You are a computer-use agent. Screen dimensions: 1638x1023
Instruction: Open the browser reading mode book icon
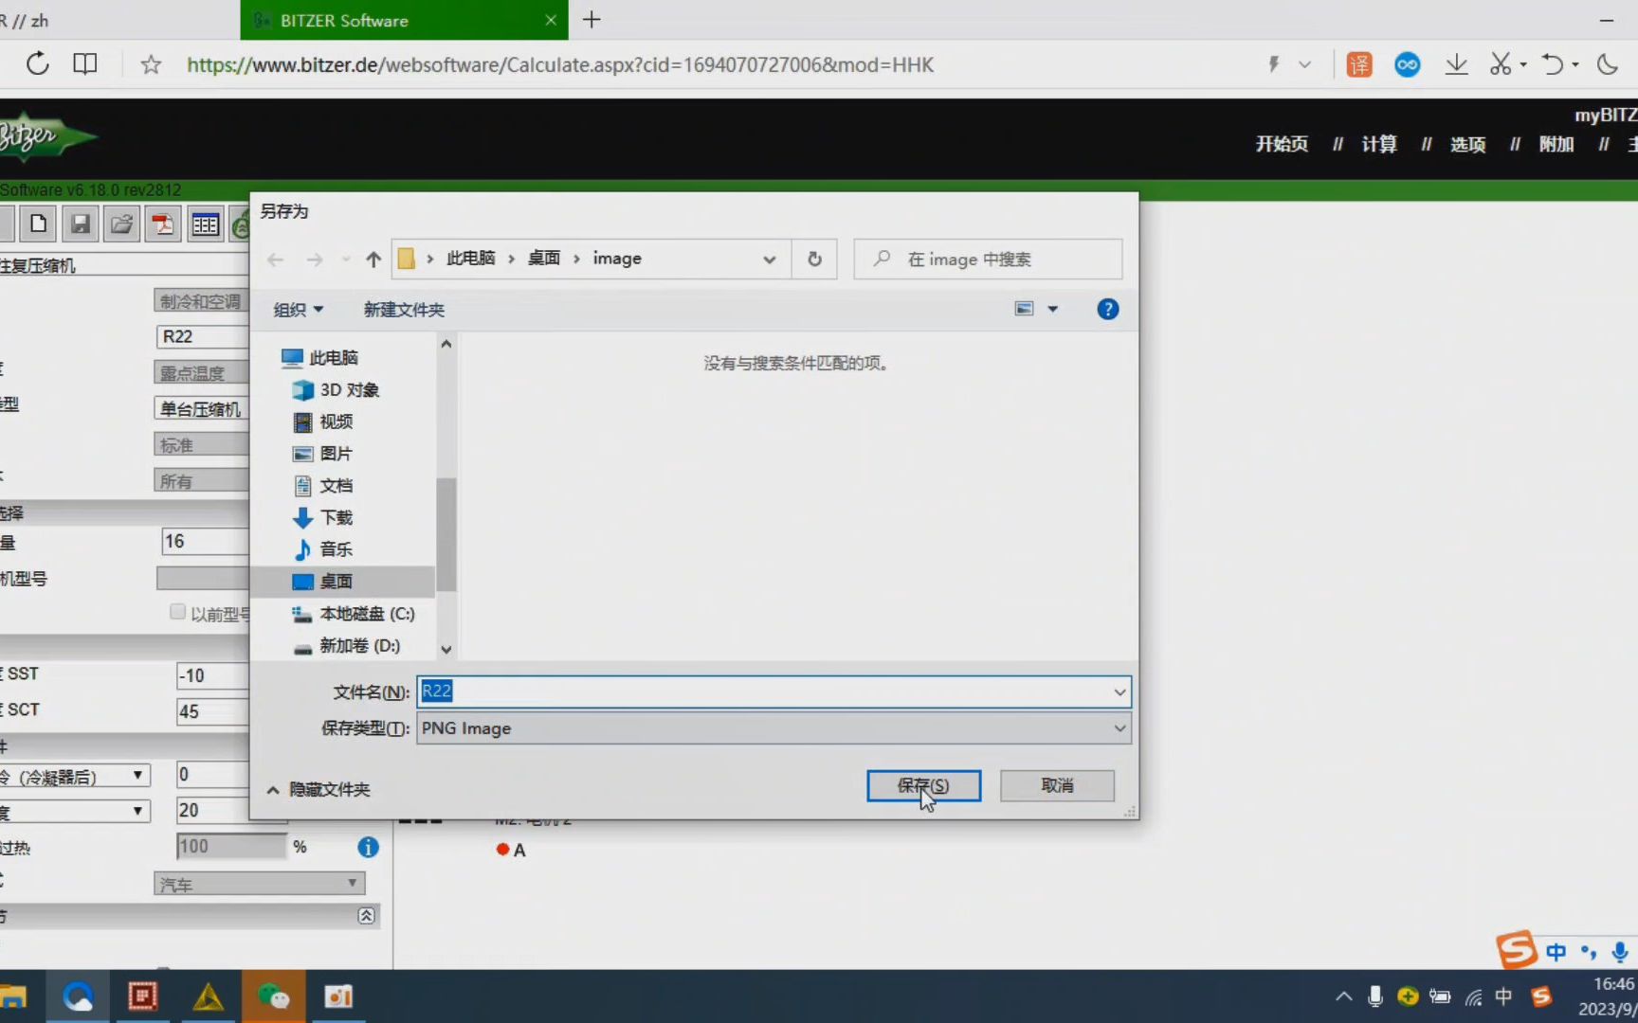(85, 64)
